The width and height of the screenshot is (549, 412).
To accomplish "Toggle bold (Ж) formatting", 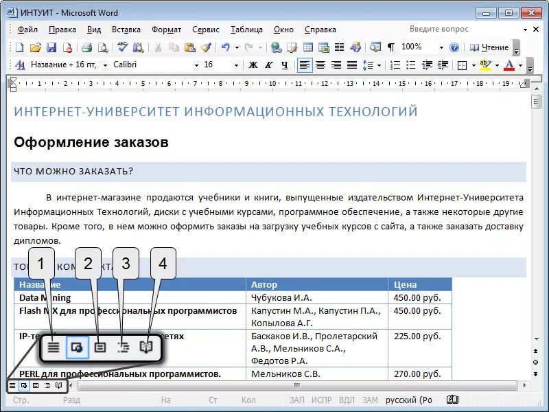I will (253, 65).
